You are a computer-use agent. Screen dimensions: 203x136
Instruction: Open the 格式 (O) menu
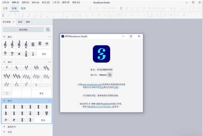click(x=46, y=2)
